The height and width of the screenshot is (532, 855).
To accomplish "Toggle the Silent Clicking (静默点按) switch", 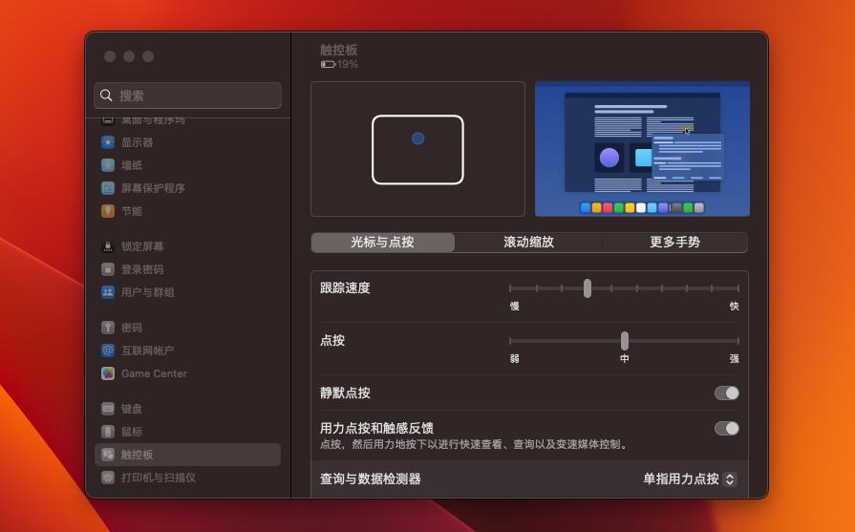I will (727, 393).
